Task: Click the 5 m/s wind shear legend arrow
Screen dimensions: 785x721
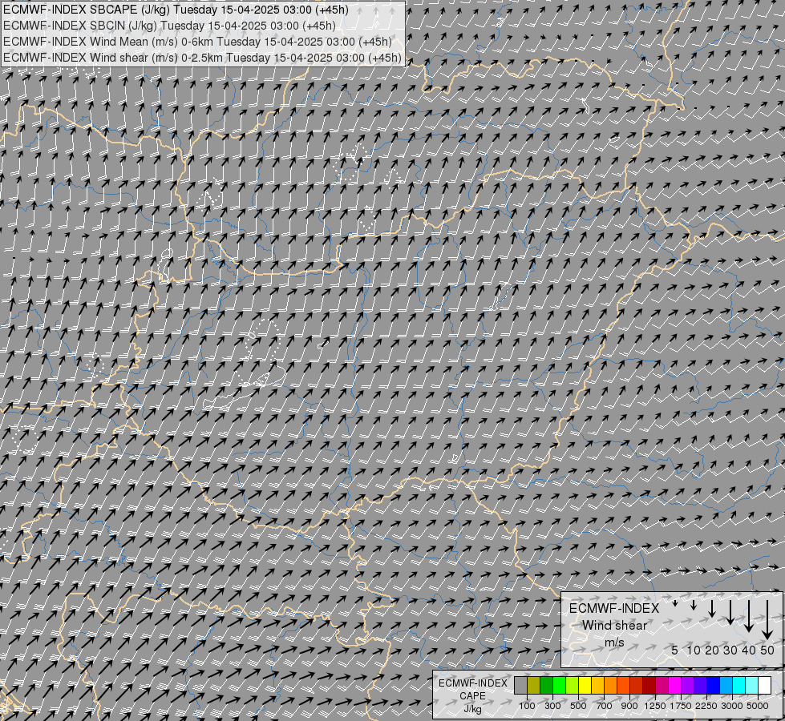Action: 675,603
